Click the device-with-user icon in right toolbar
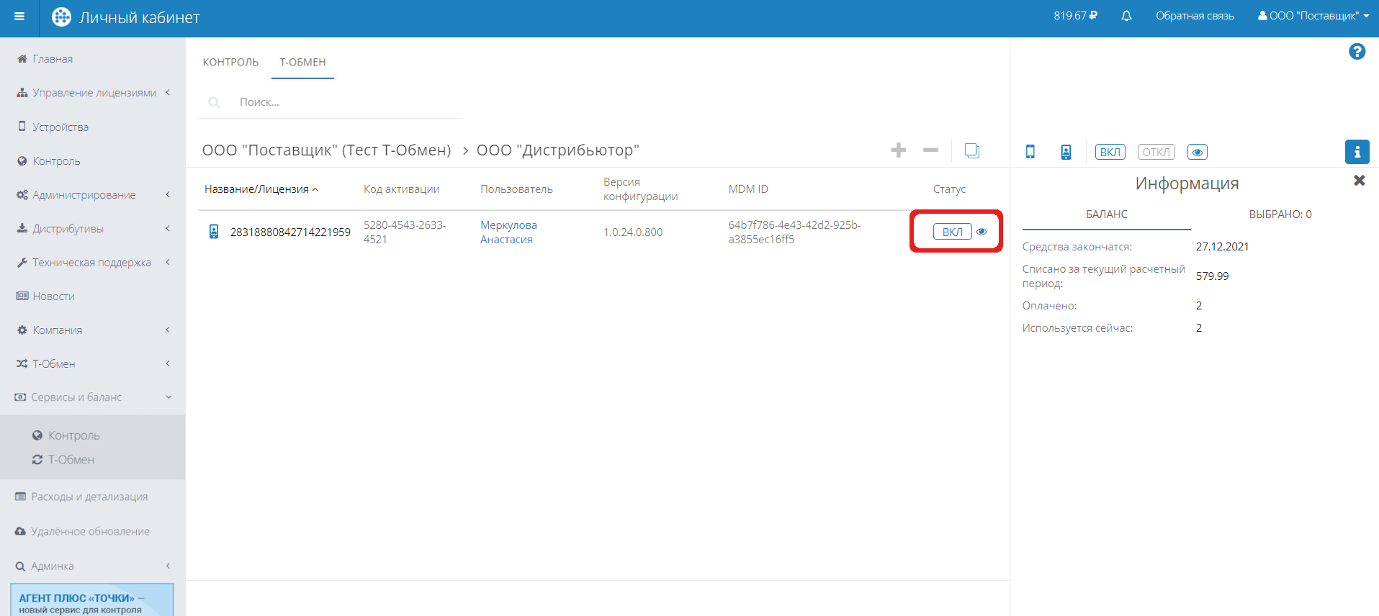 point(1066,152)
